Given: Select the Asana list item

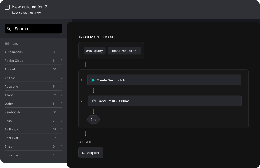Looking at the screenshot, I should [x=34, y=95].
